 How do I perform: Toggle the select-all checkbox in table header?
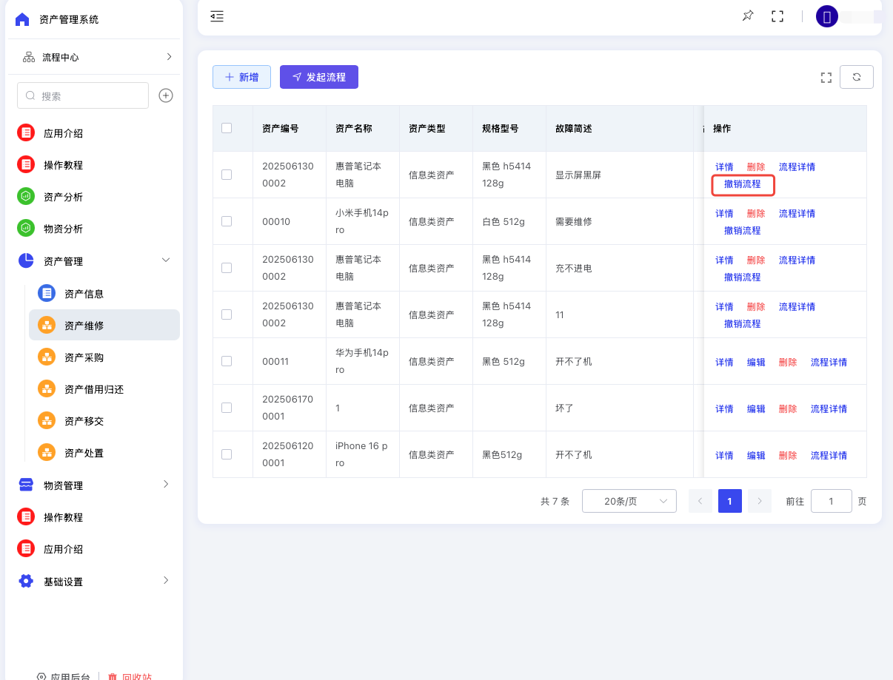coord(227,128)
